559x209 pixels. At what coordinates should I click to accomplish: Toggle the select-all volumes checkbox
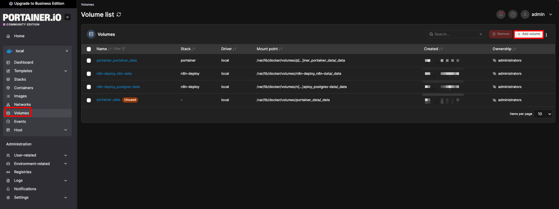tap(89, 49)
